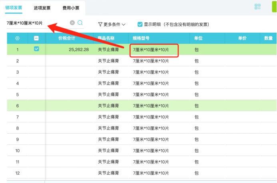
Task: Open table column settings gear icon
Action: [x=17, y=38]
